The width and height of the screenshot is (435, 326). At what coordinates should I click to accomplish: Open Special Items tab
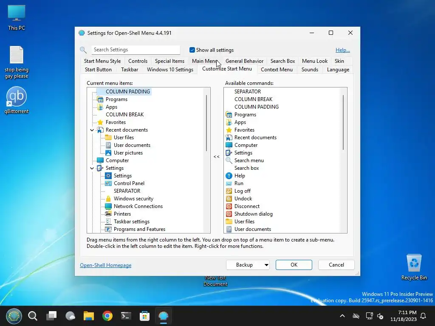(169, 61)
